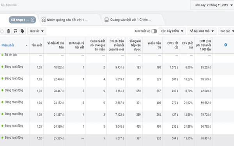The width and height of the screenshot is (234, 146).
Task: Clear the 'Đã chọn 1' selection filter
Action: pos(32,20)
